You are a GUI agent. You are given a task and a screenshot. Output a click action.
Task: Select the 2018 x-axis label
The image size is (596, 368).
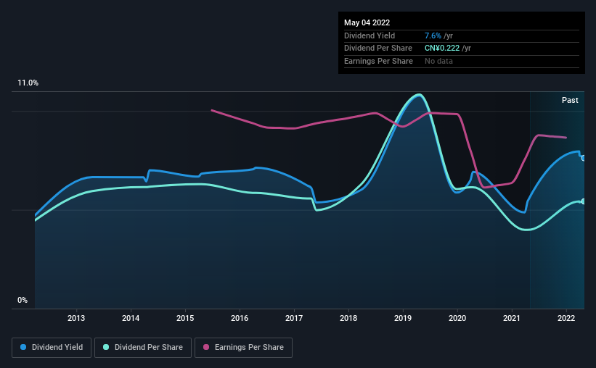348,318
